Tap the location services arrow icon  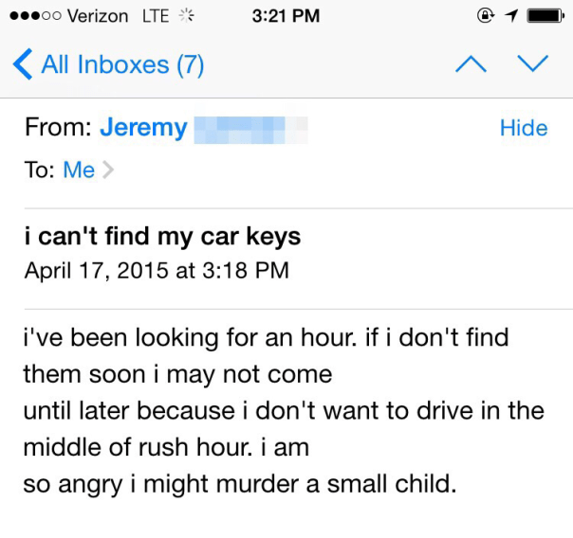click(x=512, y=16)
